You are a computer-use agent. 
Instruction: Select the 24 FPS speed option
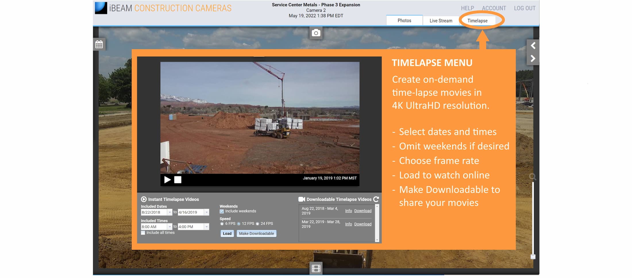pyautogui.click(x=257, y=224)
